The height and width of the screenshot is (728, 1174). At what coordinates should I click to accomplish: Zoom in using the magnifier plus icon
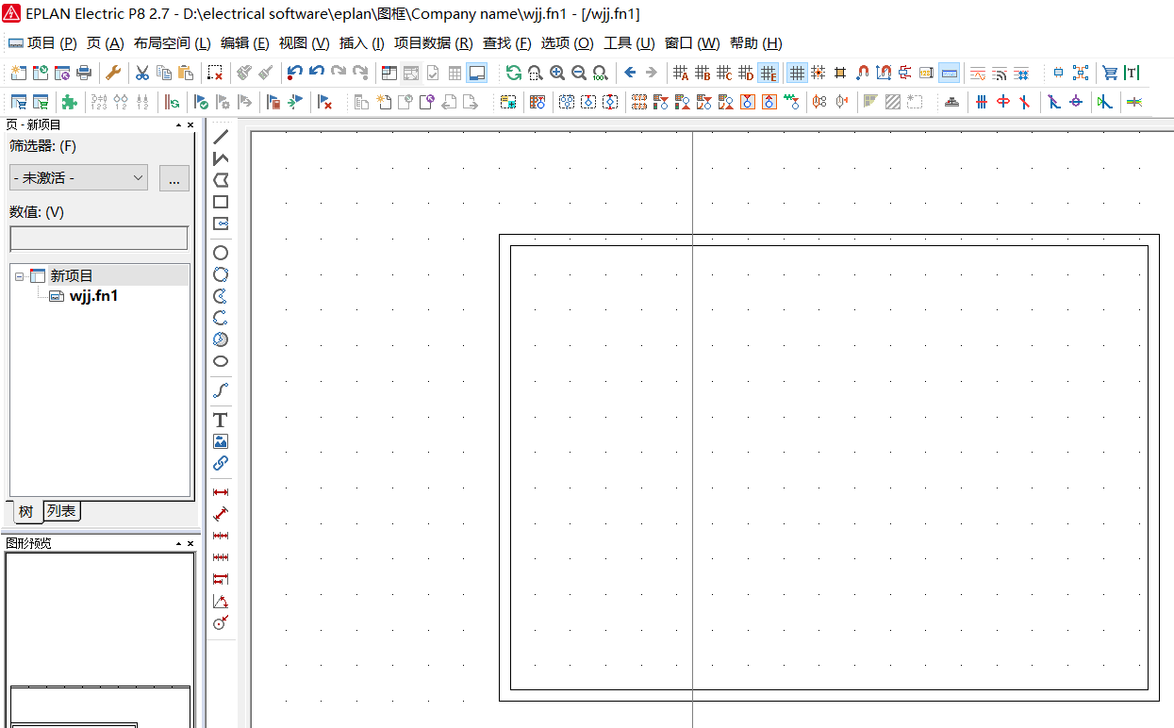(x=557, y=73)
